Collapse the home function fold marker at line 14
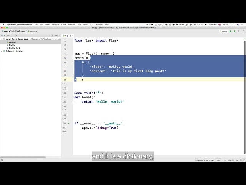Image resolution: width=246 pixels, height=185 pixels. point(73,98)
